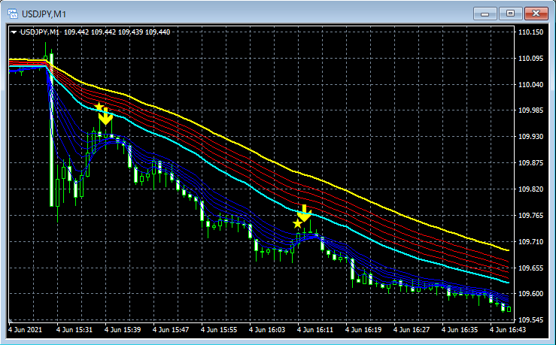Click the 109.985 price label

[530, 110]
